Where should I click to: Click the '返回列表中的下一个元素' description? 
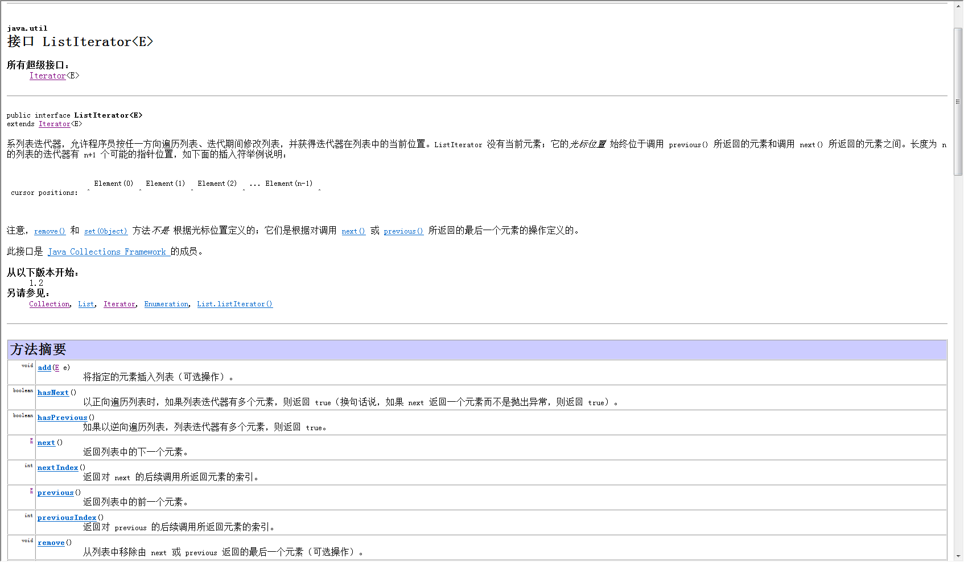tap(135, 452)
